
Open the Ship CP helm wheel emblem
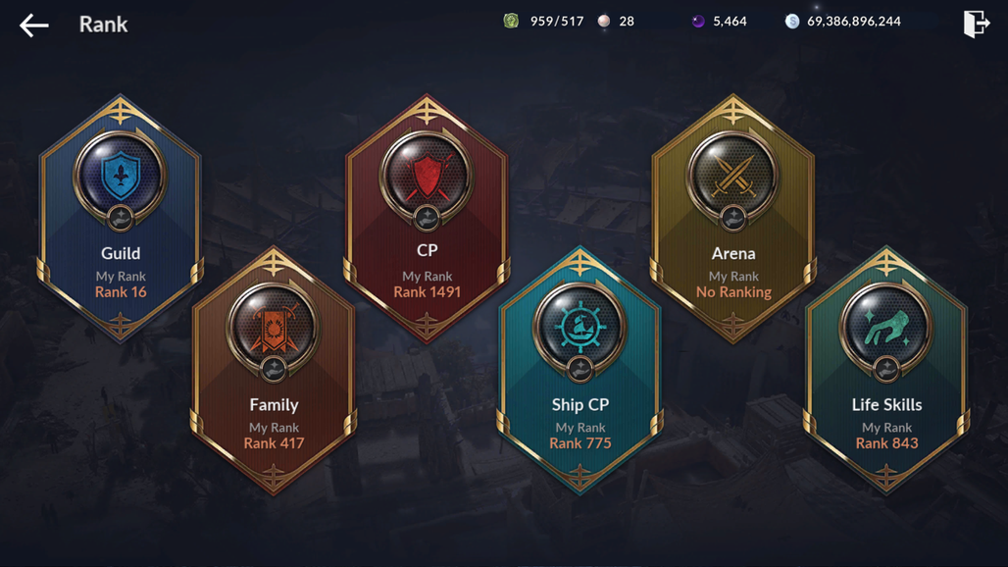tap(580, 328)
